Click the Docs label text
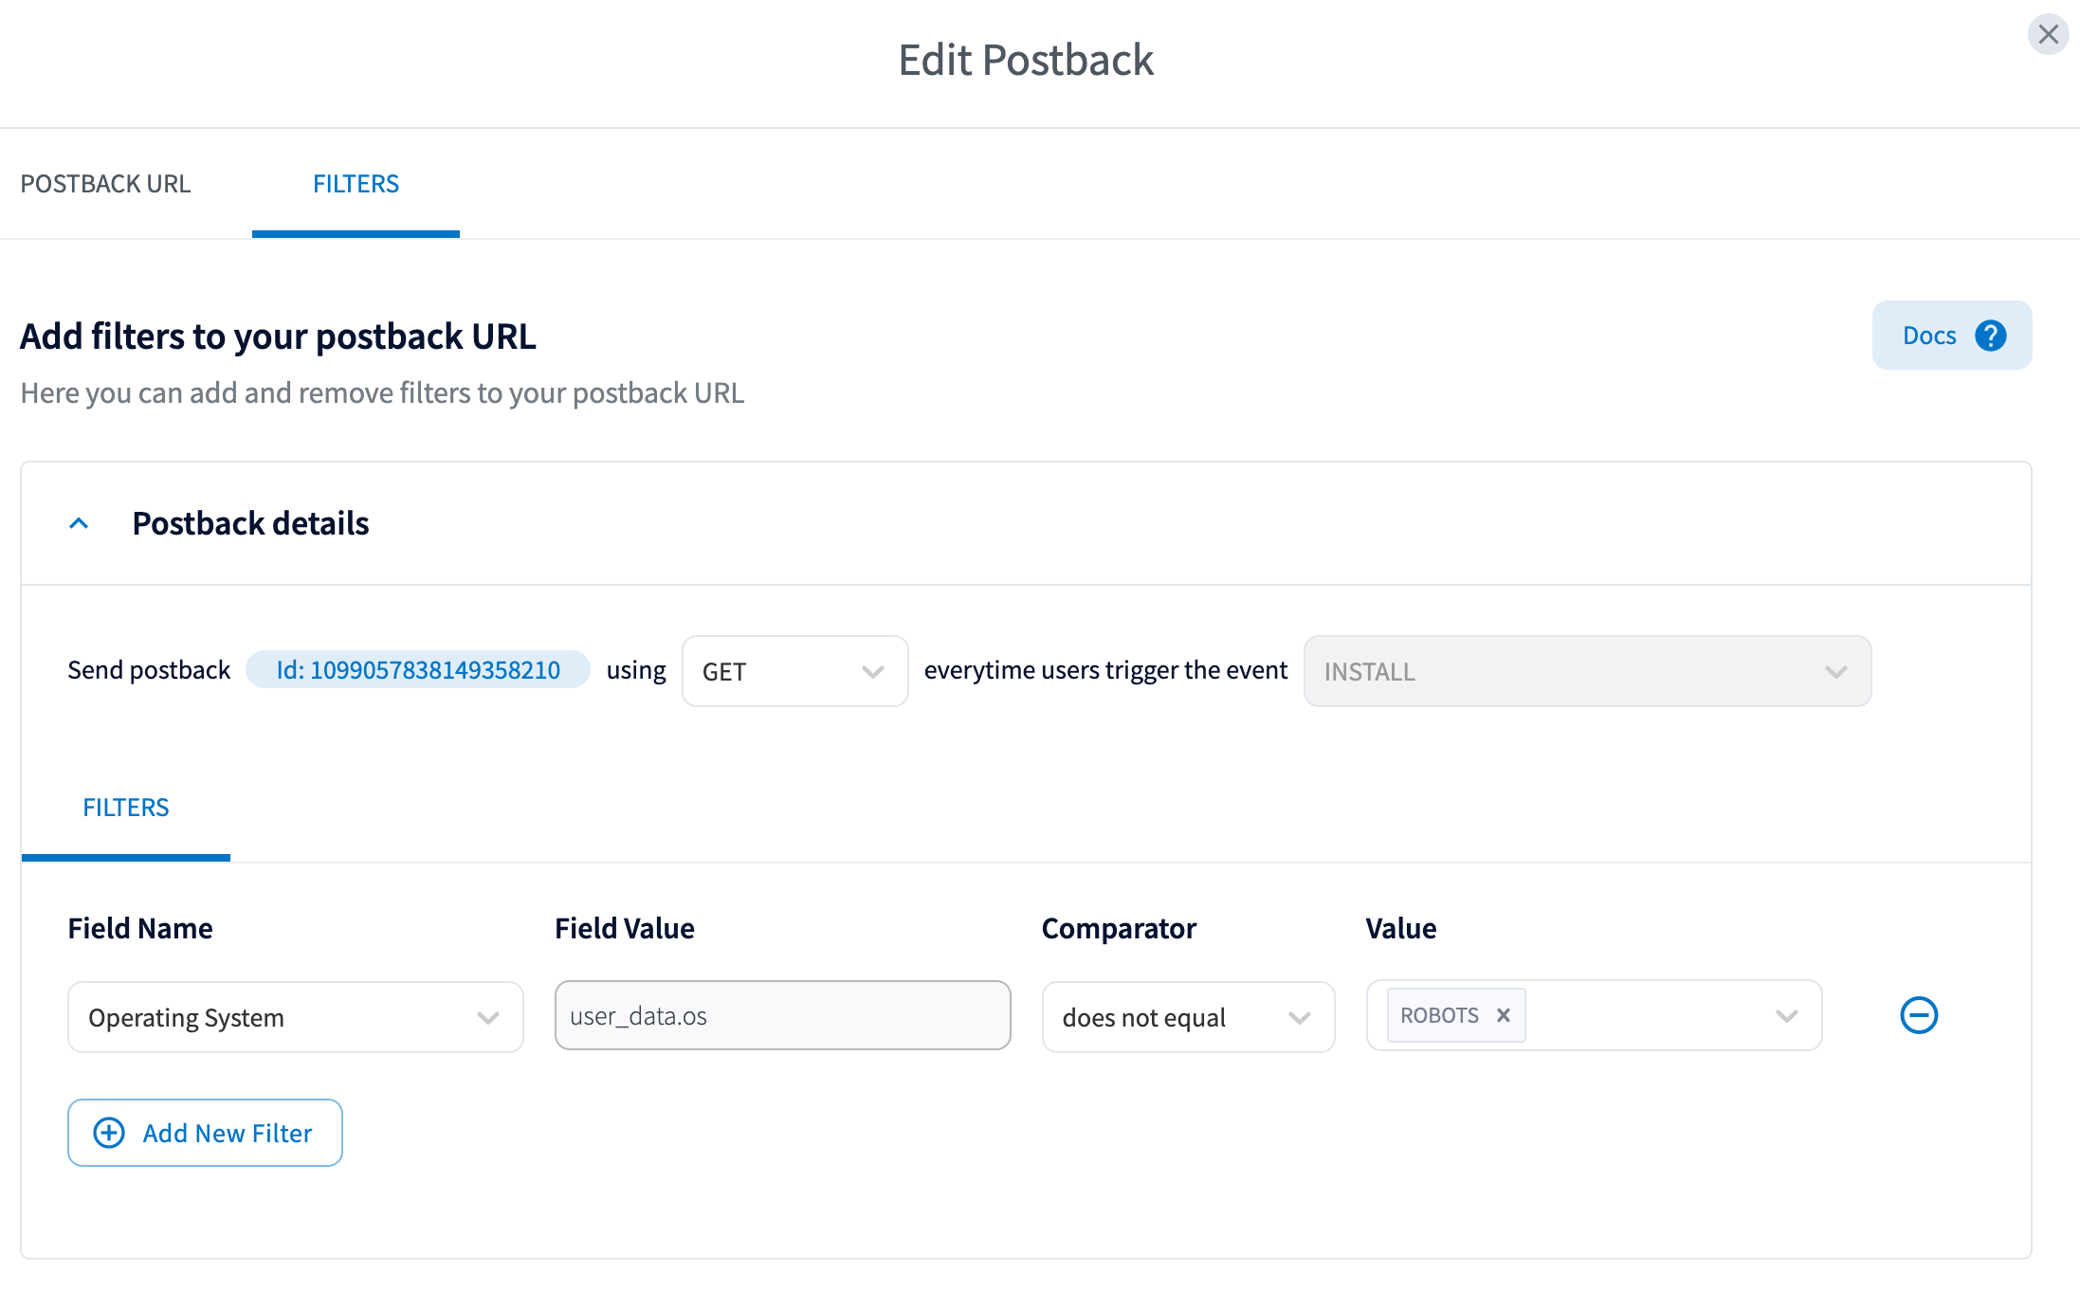This screenshot has width=2080, height=1291. (x=1929, y=336)
